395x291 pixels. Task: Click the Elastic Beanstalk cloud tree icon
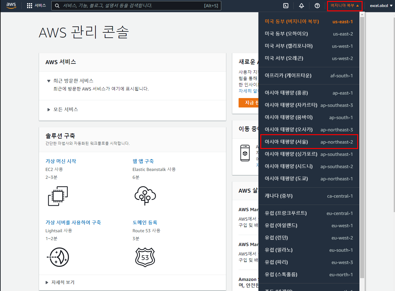point(145,196)
